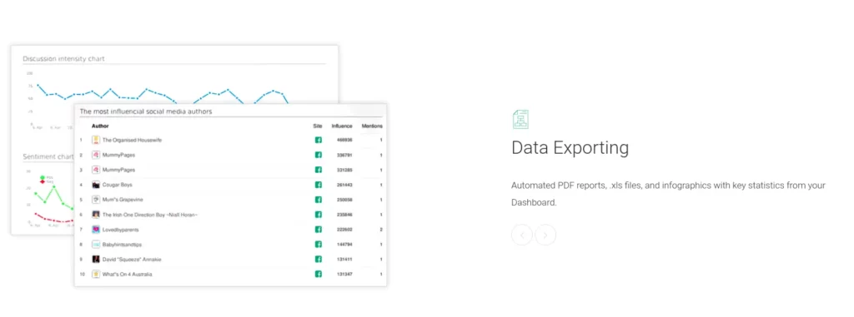Click influence value 466936
854x317 pixels.
(344, 141)
